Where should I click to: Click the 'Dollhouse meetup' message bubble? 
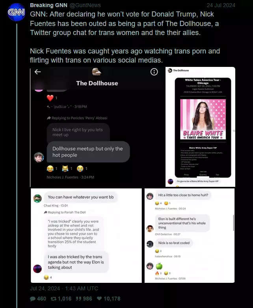(88, 152)
